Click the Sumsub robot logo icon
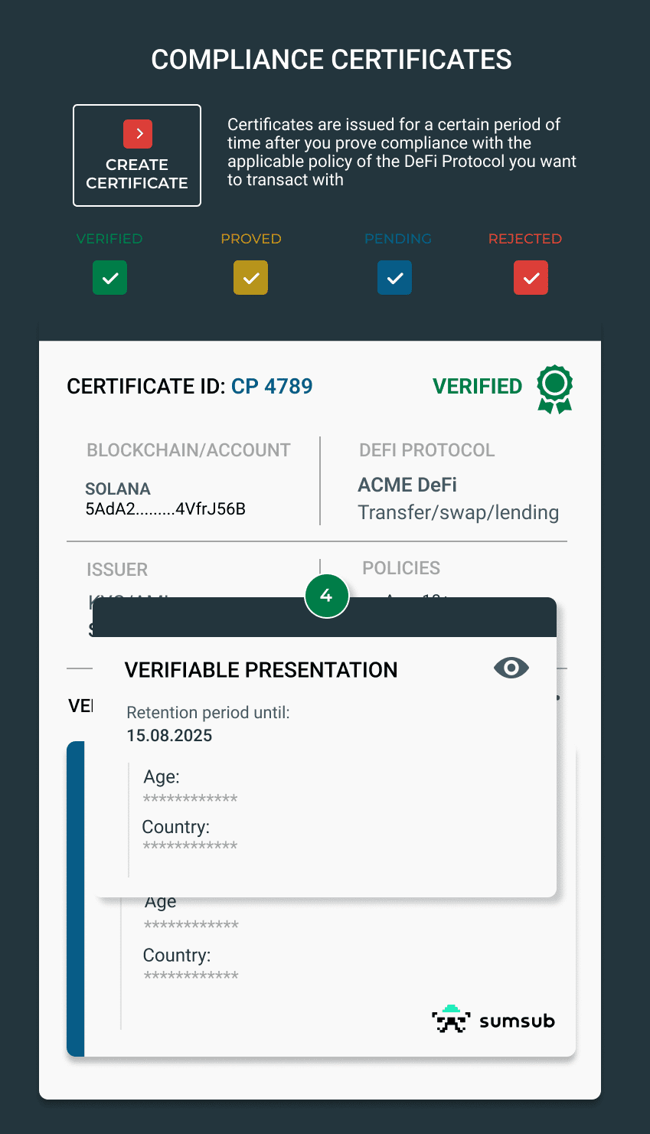Image resolution: width=650 pixels, height=1134 pixels. point(451,1019)
